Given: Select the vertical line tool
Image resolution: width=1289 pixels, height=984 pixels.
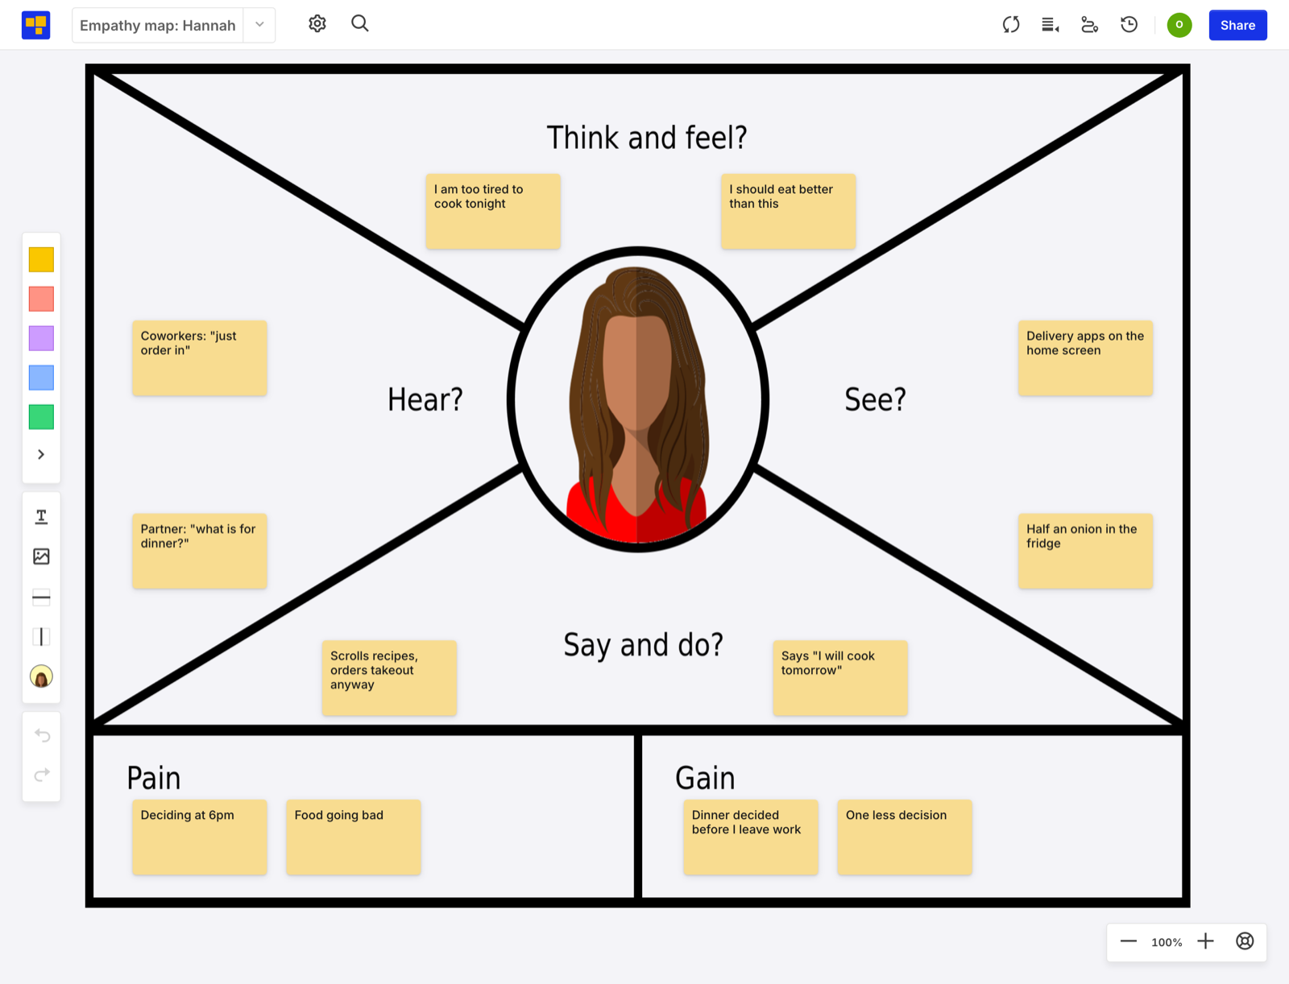Looking at the screenshot, I should tap(41, 637).
